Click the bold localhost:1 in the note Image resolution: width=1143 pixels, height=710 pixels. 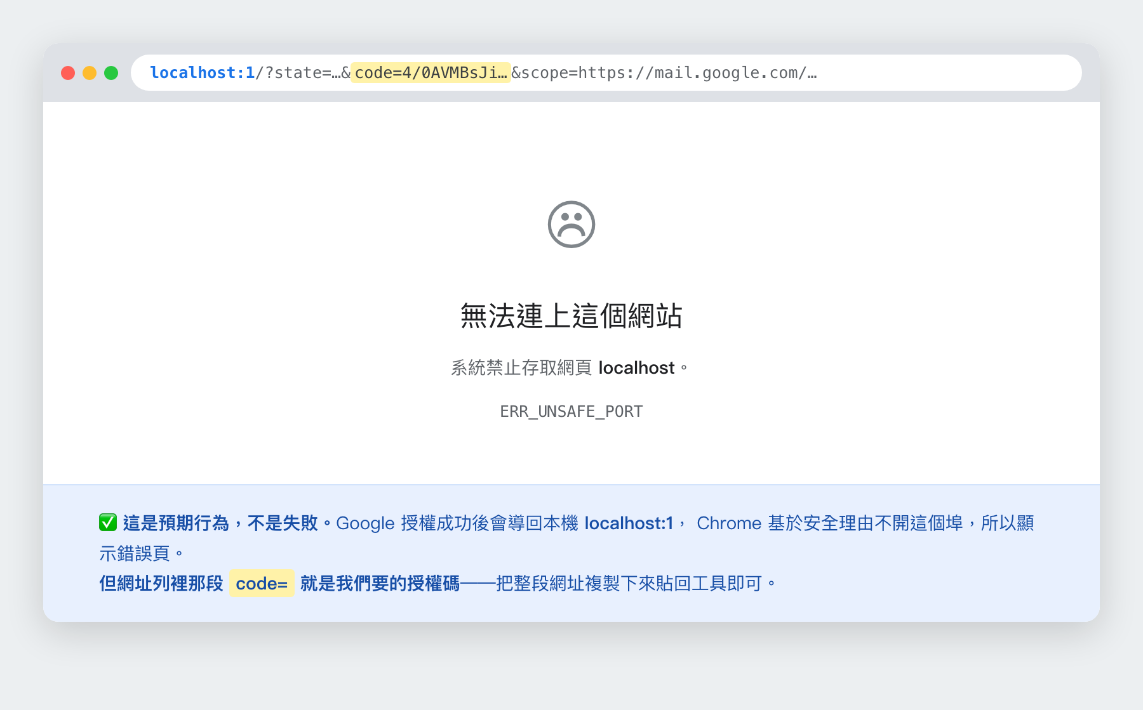[x=629, y=523]
